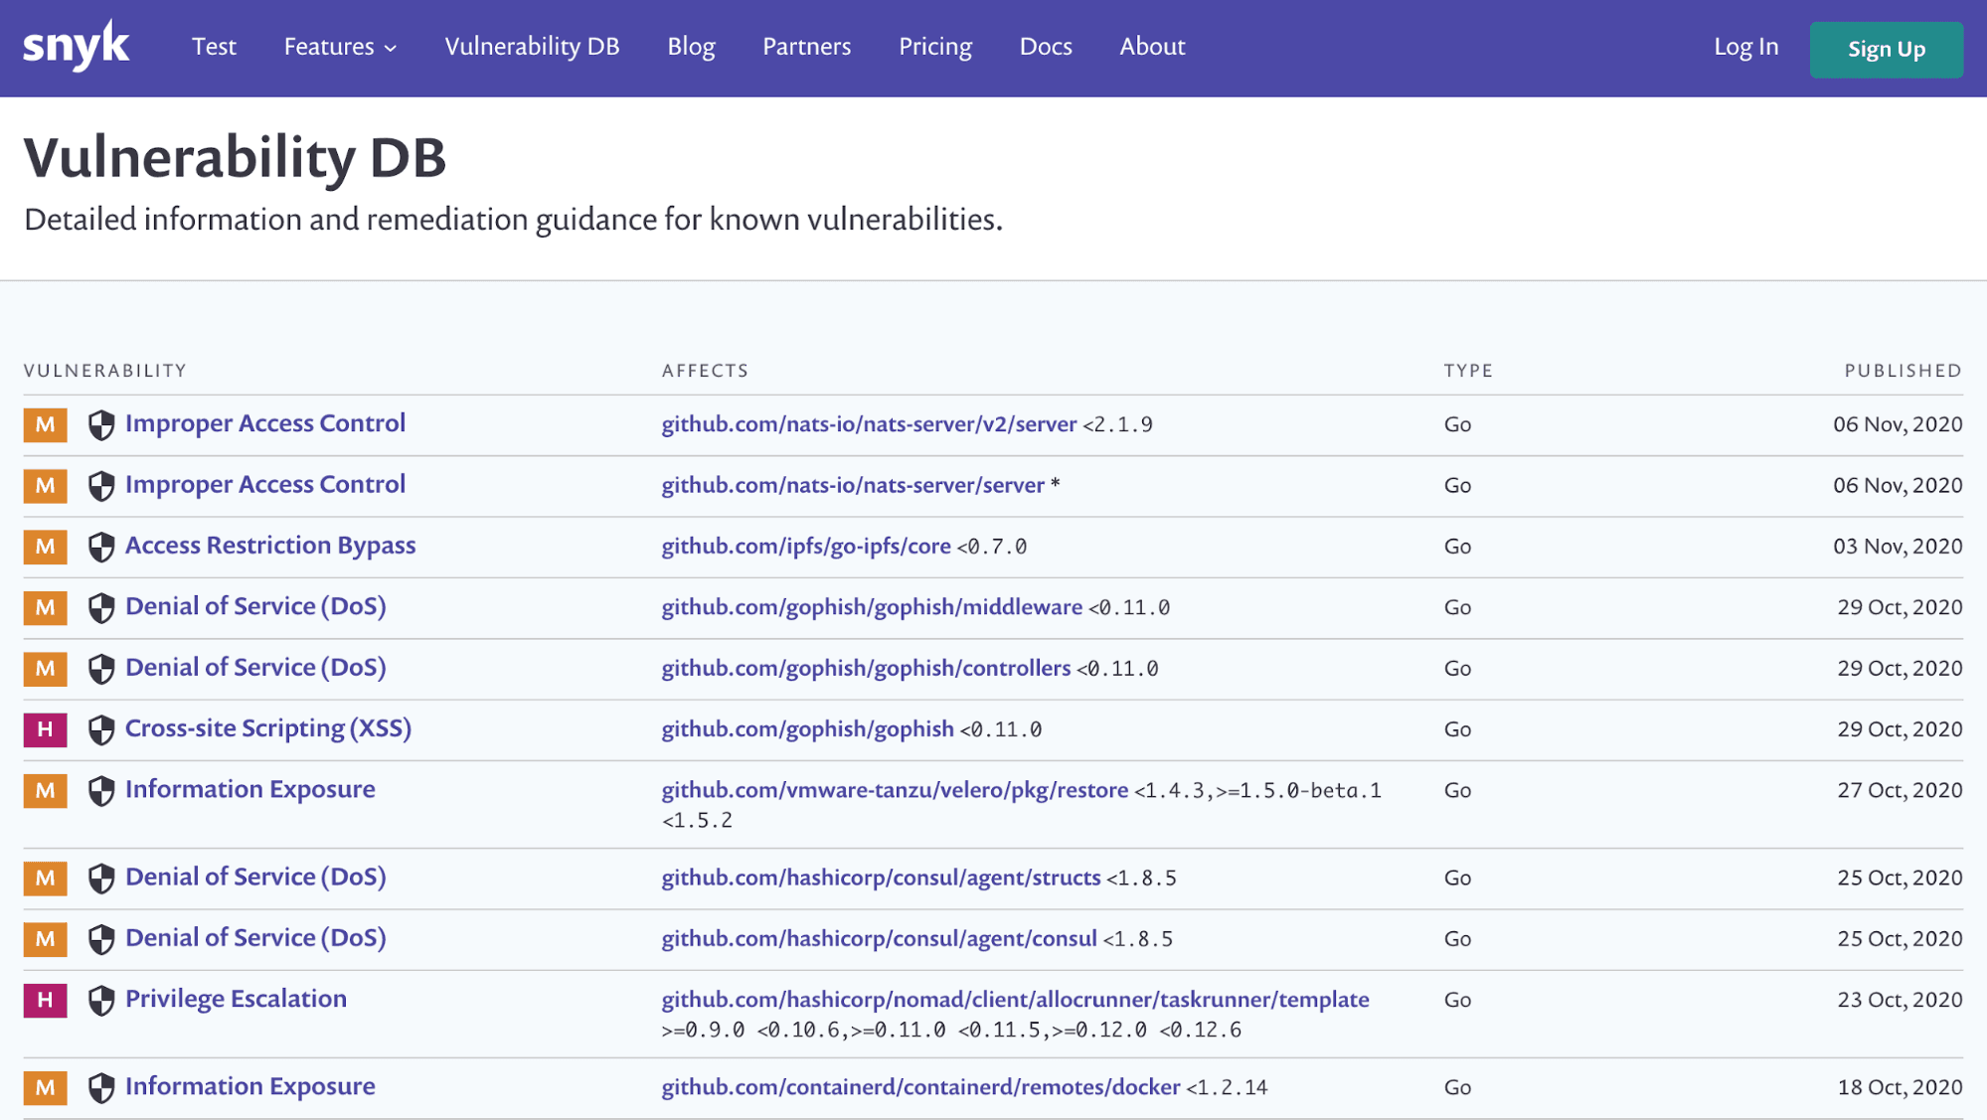Open Denial of Service for gophish/middleware
Screen dimensions: 1987x1120
(x=255, y=606)
